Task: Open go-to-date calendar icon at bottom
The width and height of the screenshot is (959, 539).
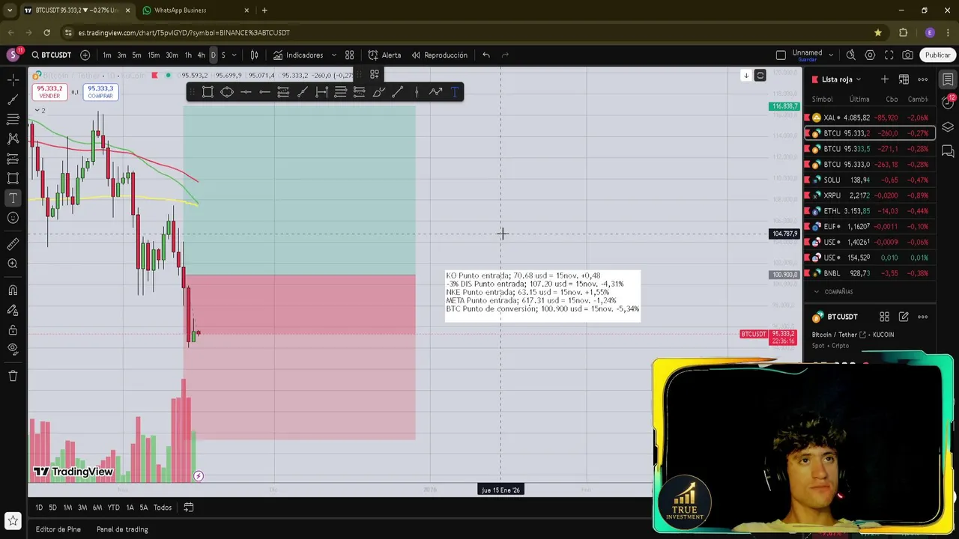Action: tap(189, 508)
